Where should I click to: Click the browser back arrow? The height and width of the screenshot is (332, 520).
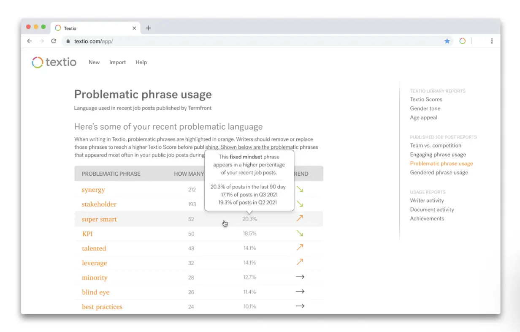click(29, 41)
